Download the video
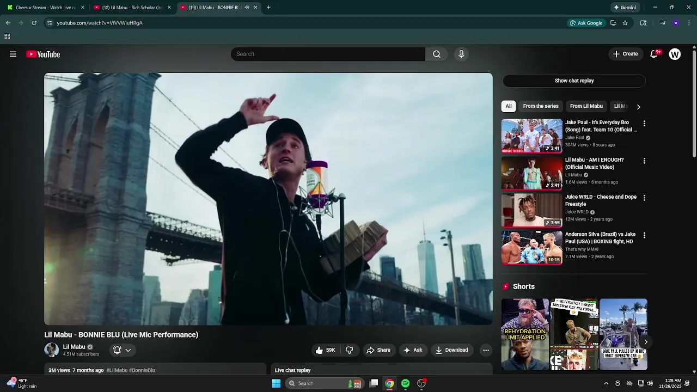This screenshot has width=697, height=392. tap(451, 350)
